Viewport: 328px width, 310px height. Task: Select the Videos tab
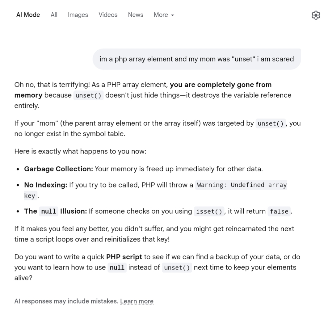tap(108, 15)
